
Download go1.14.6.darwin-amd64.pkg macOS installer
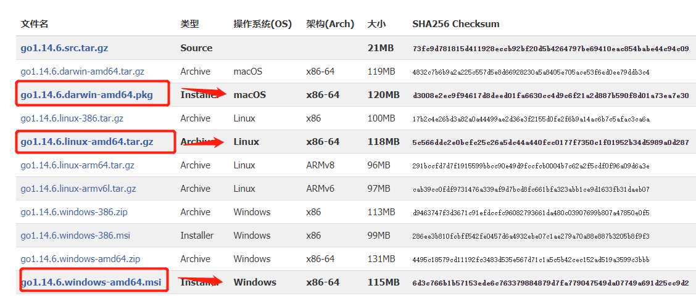click(x=86, y=95)
